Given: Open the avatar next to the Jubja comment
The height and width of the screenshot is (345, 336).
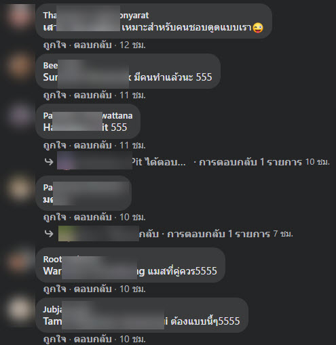Looking at the screenshot, I should click(x=20, y=310).
